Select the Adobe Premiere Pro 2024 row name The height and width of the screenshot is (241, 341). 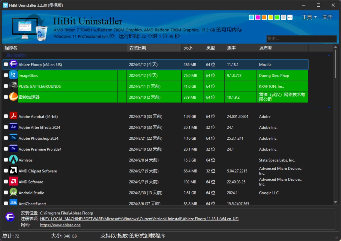pyautogui.click(x=40, y=149)
